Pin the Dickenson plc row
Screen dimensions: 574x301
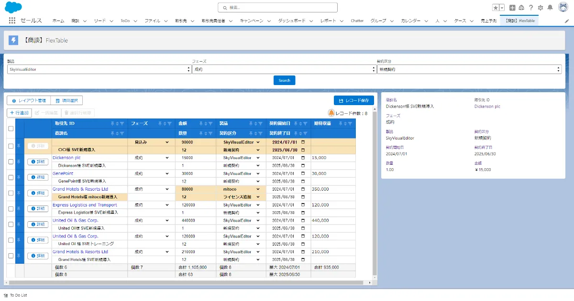(x=20, y=162)
